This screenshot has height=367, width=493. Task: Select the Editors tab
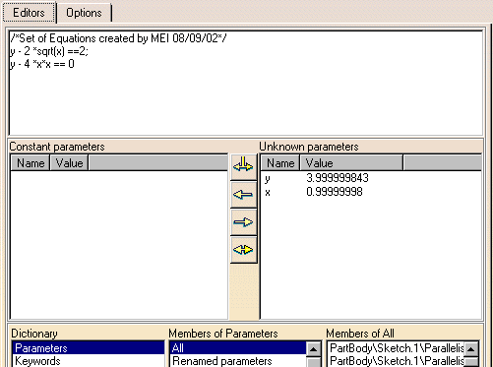coord(29,13)
